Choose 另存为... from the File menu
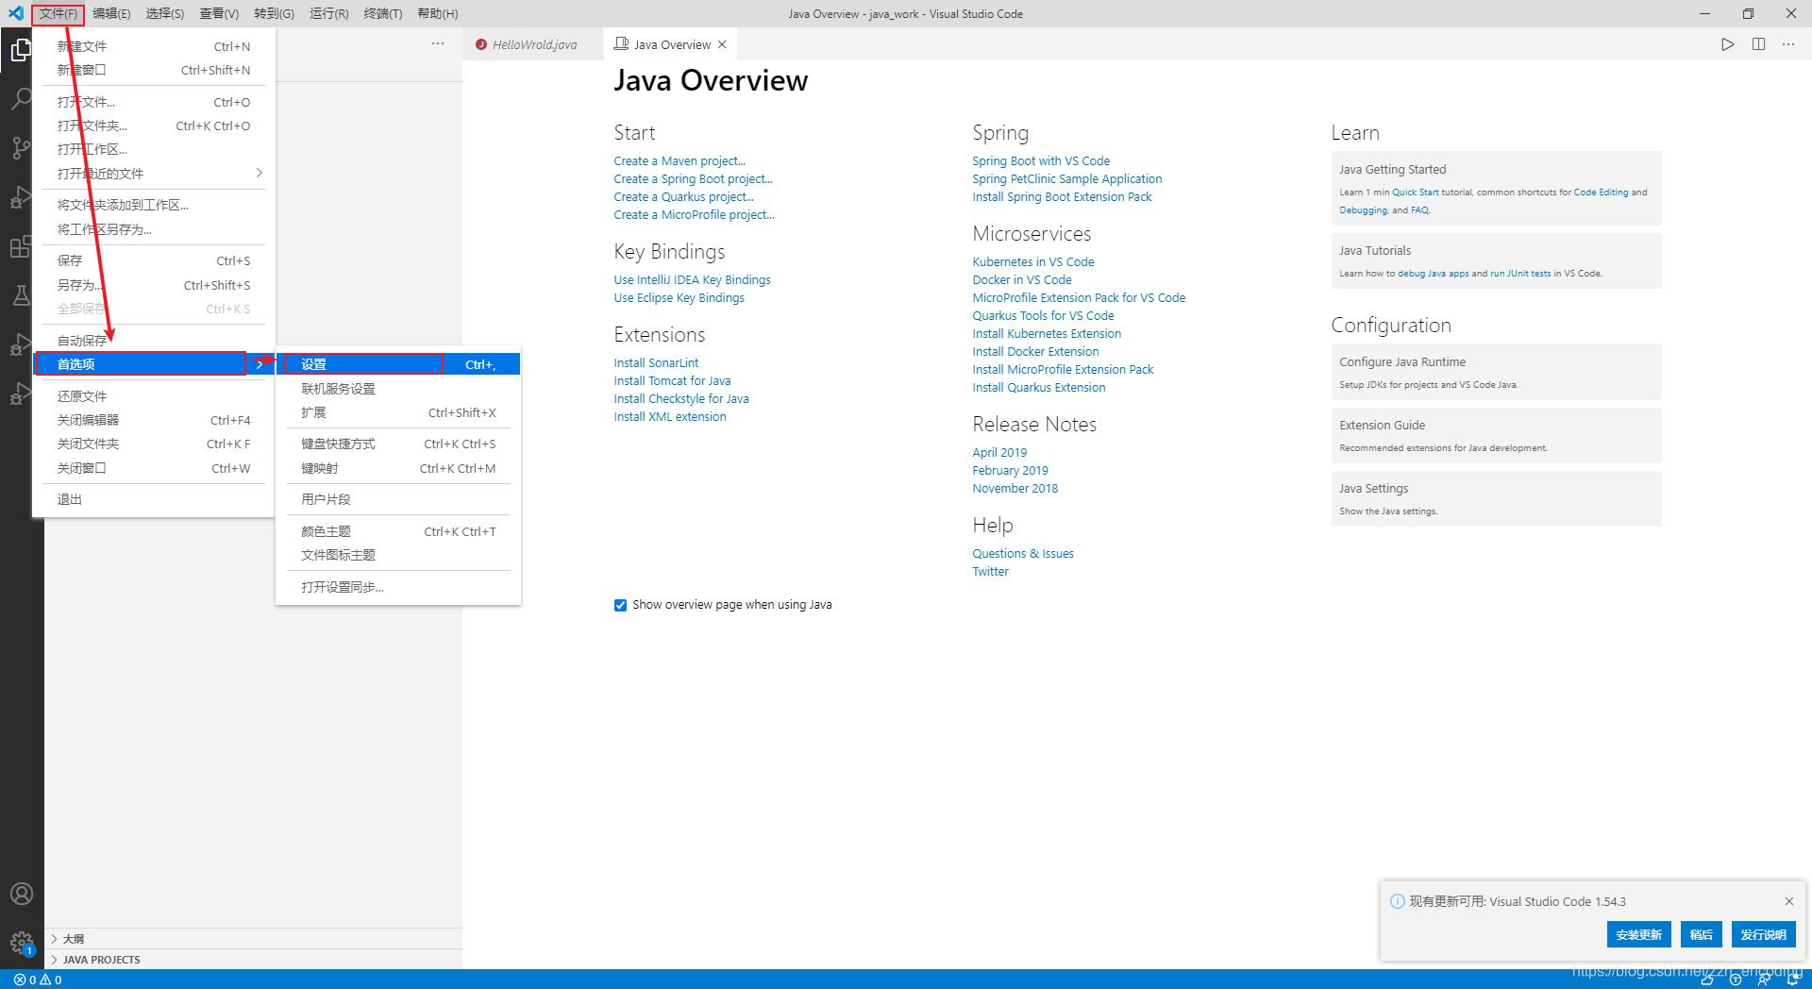Viewport: 1812px width, 989px height. (x=153, y=285)
